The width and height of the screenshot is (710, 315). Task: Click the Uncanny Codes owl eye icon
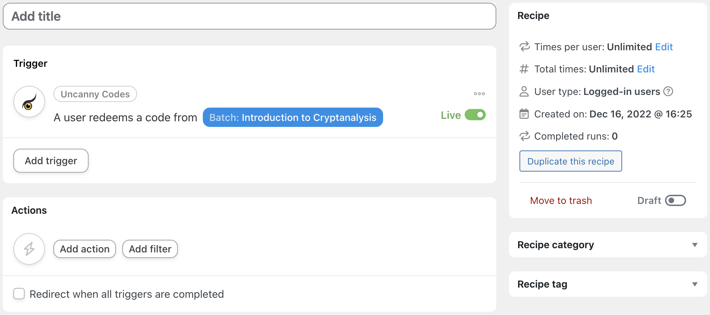pyautogui.click(x=29, y=102)
